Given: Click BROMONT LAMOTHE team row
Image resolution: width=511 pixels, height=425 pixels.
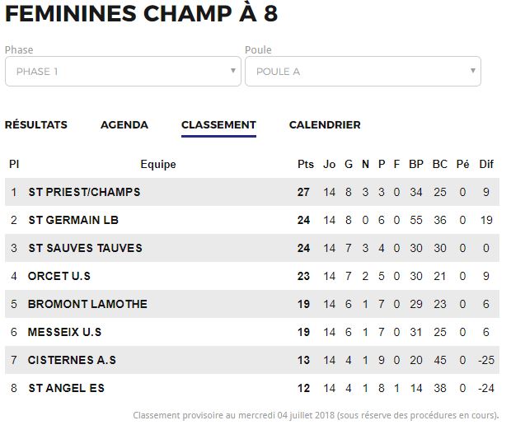Looking at the screenshot, I should coord(252,304).
